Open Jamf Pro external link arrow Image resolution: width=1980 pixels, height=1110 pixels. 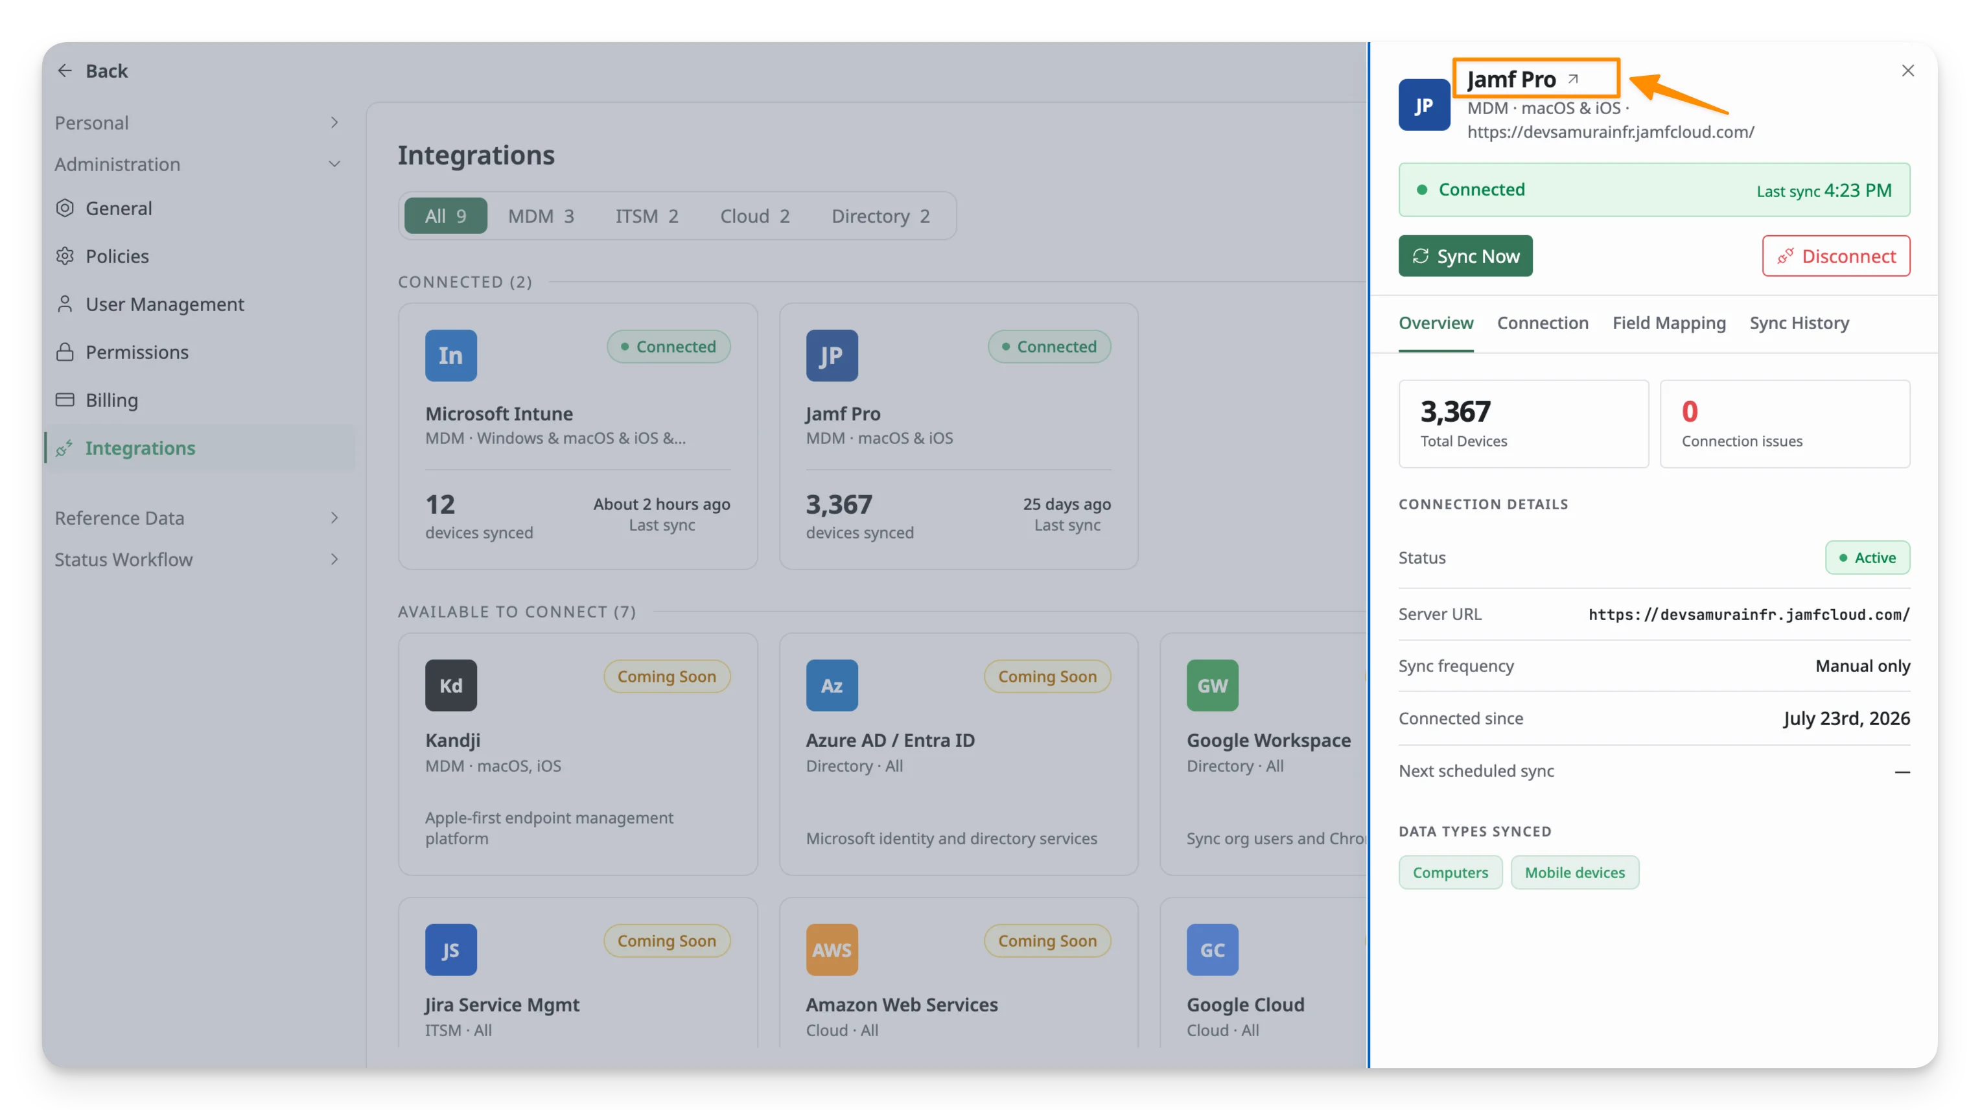pyautogui.click(x=1574, y=79)
